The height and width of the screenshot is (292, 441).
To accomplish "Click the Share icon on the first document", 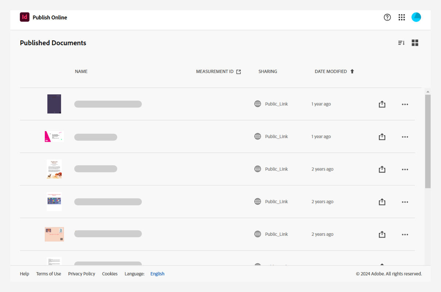I will 382,104.
